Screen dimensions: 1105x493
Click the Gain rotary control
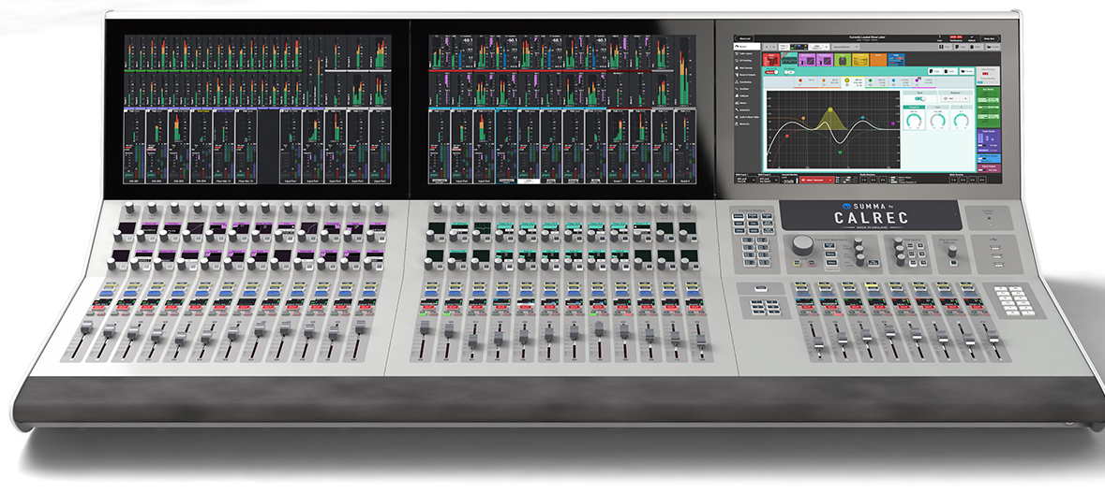pos(938,121)
